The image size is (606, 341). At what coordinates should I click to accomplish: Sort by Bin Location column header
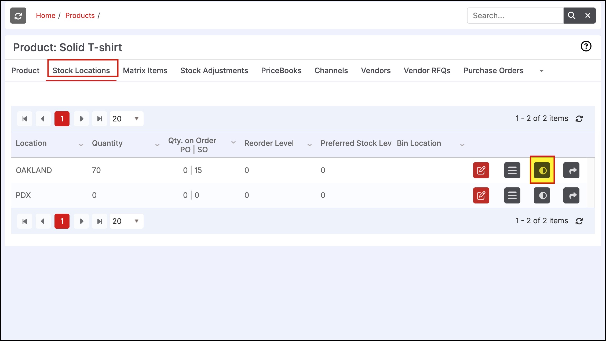tap(419, 143)
